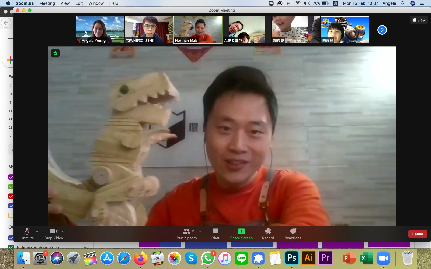Screen dimensions: 431x269
Task: Expand arrow next to Participants count
Action: point(200,231)
